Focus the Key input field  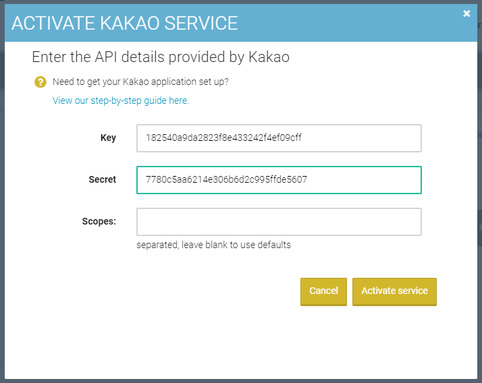pyautogui.click(x=279, y=138)
